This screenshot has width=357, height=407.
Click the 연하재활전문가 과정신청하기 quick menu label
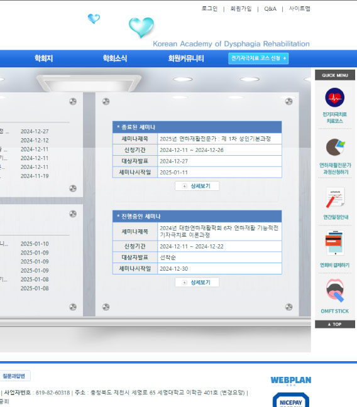[x=335, y=168]
